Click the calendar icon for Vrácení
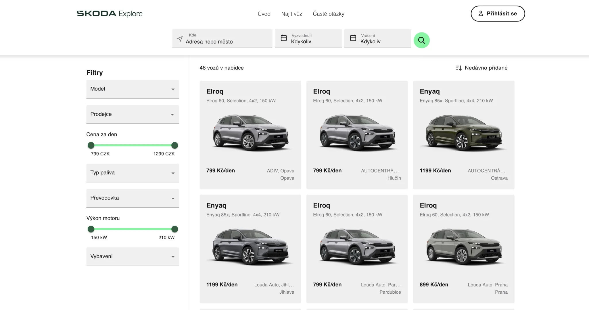 click(353, 38)
